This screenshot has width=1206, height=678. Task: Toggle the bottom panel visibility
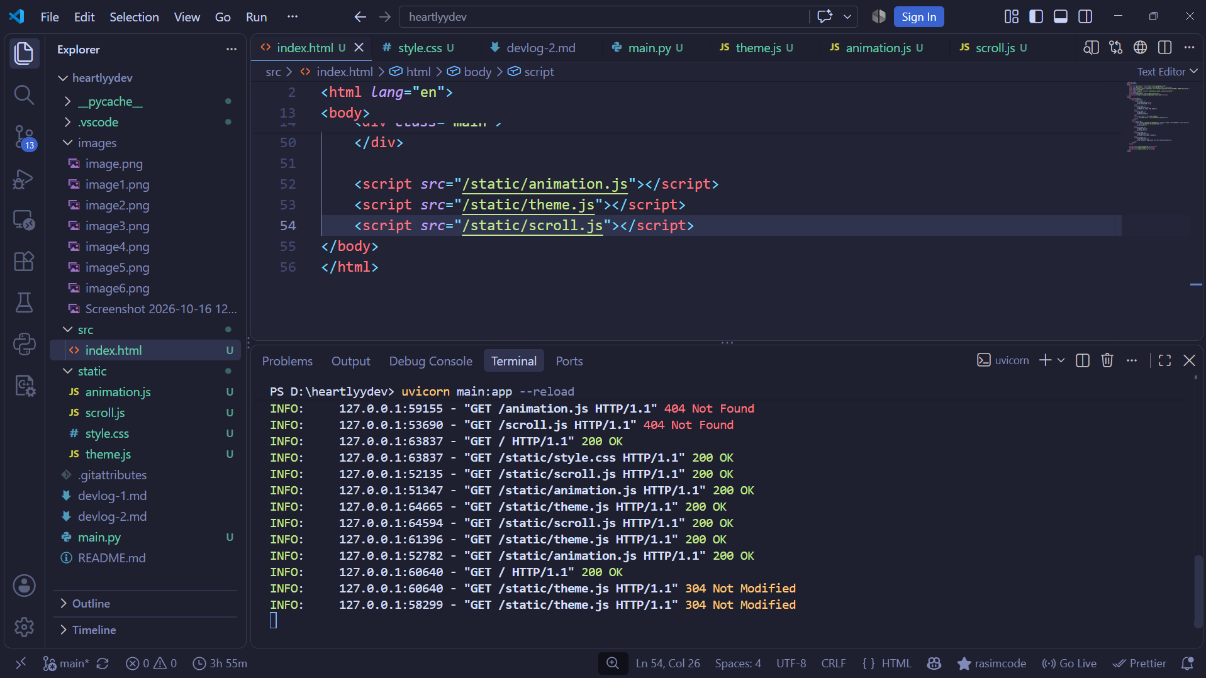[1060, 16]
